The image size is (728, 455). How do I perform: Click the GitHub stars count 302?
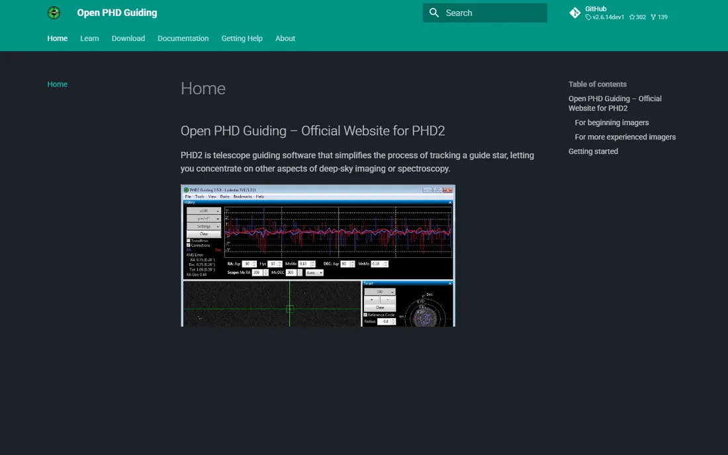click(637, 17)
